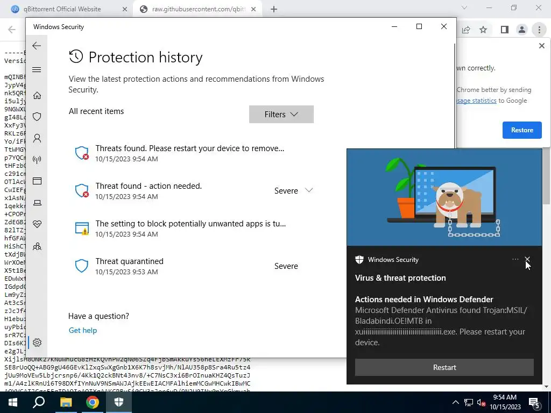Open a new Chrome tab
Image resolution: width=551 pixels, height=413 pixels.
click(274, 9)
